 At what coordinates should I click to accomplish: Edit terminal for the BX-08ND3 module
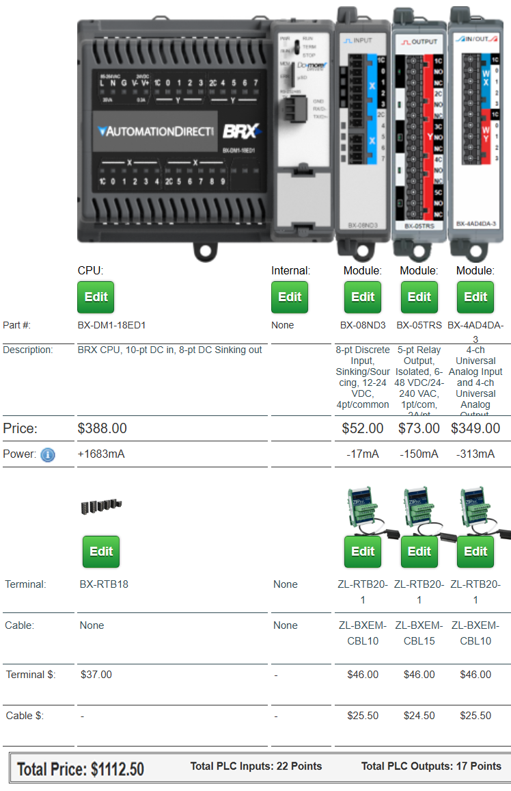[x=363, y=552]
